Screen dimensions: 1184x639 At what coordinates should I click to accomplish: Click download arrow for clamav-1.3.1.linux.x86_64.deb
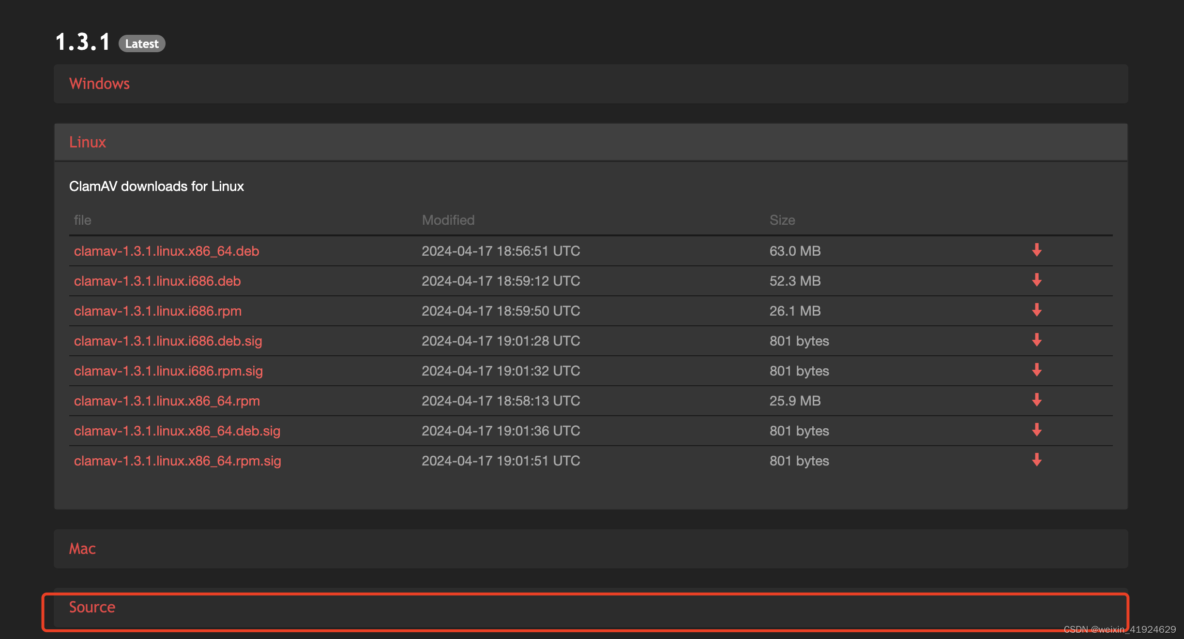1036,250
